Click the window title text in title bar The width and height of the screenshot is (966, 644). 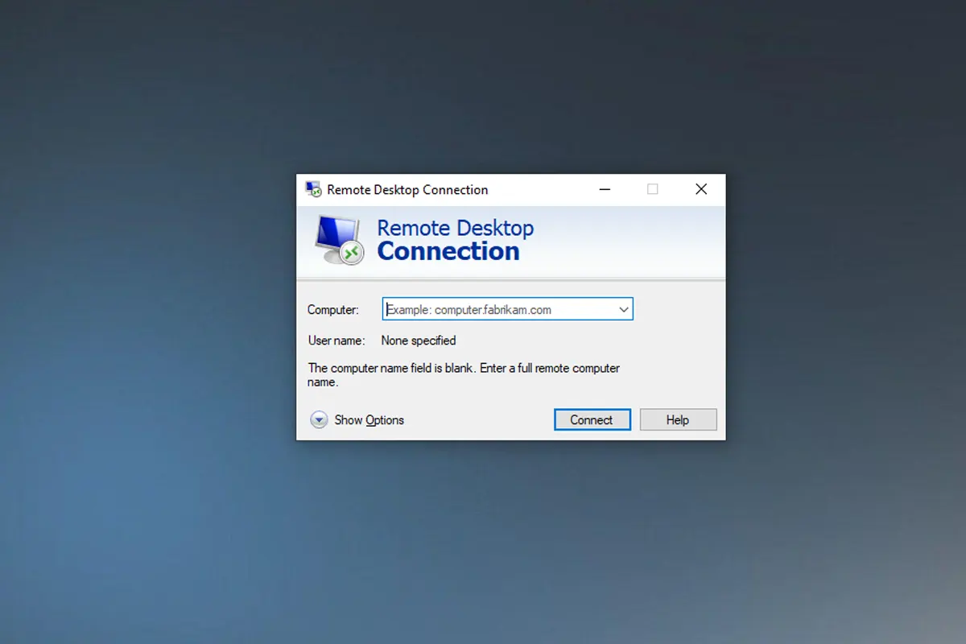click(x=407, y=190)
